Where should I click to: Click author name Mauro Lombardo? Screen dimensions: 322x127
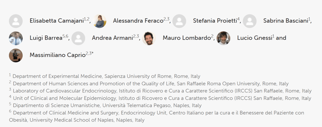pos(187,38)
